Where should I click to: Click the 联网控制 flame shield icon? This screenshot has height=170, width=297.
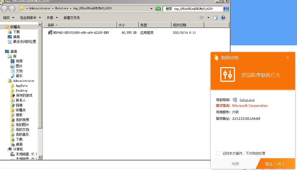pos(216,58)
